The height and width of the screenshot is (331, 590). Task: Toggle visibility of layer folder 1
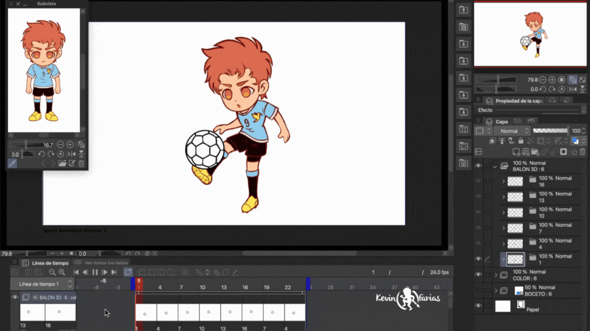[x=479, y=259]
